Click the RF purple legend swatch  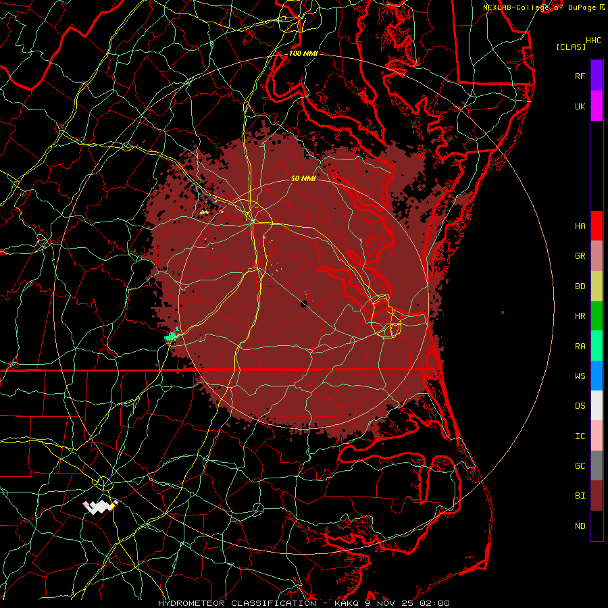(x=597, y=76)
